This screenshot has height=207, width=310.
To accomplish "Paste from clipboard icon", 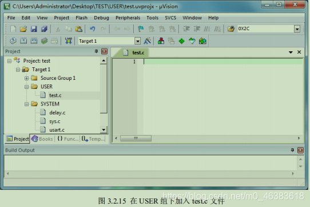I will tap(79, 29).
